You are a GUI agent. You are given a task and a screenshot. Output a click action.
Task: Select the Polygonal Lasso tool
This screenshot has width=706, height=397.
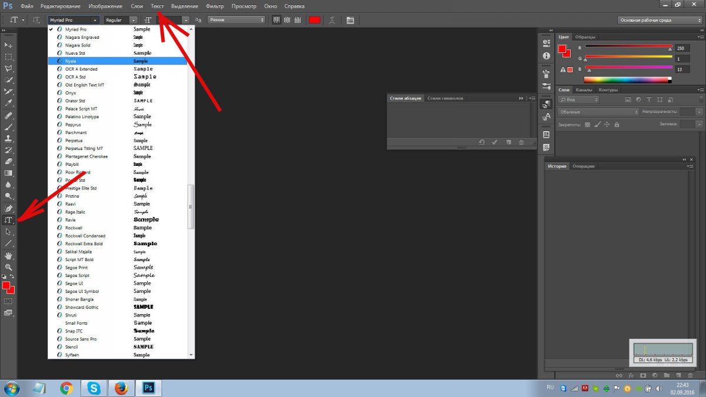[x=9, y=69]
